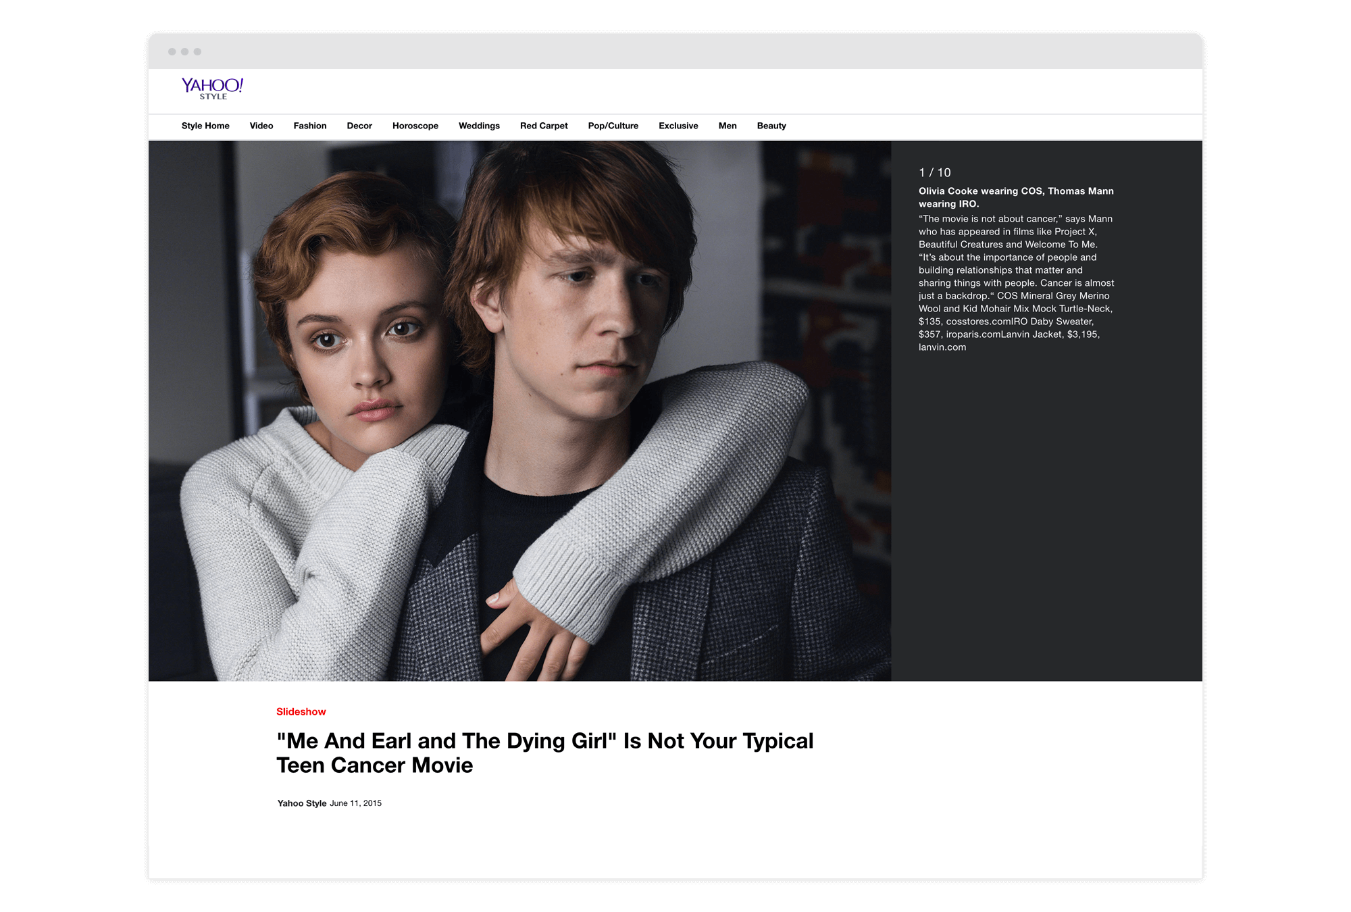The width and height of the screenshot is (1351, 912).
Task: Navigate to Weddings section icon
Action: click(x=478, y=125)
